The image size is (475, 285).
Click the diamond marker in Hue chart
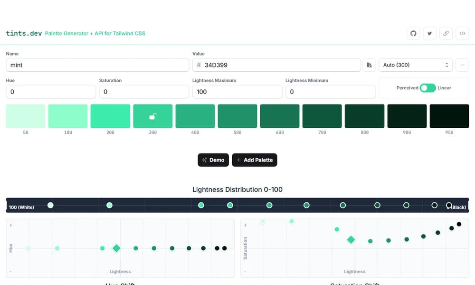[116, 248]
